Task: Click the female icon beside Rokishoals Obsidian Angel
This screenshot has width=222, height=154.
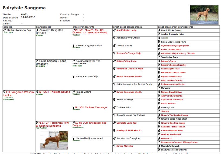Action: [114, 69]
